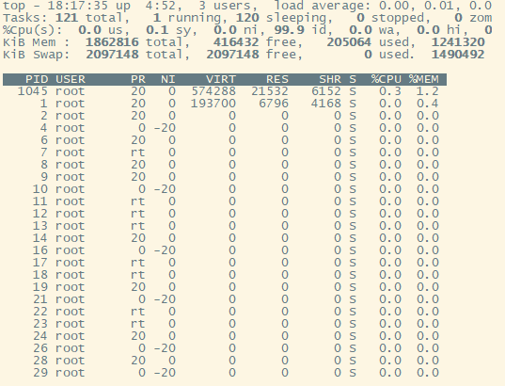505x386 pixels.
Task: Click the 'load average:' label
Action: [323, 6]
